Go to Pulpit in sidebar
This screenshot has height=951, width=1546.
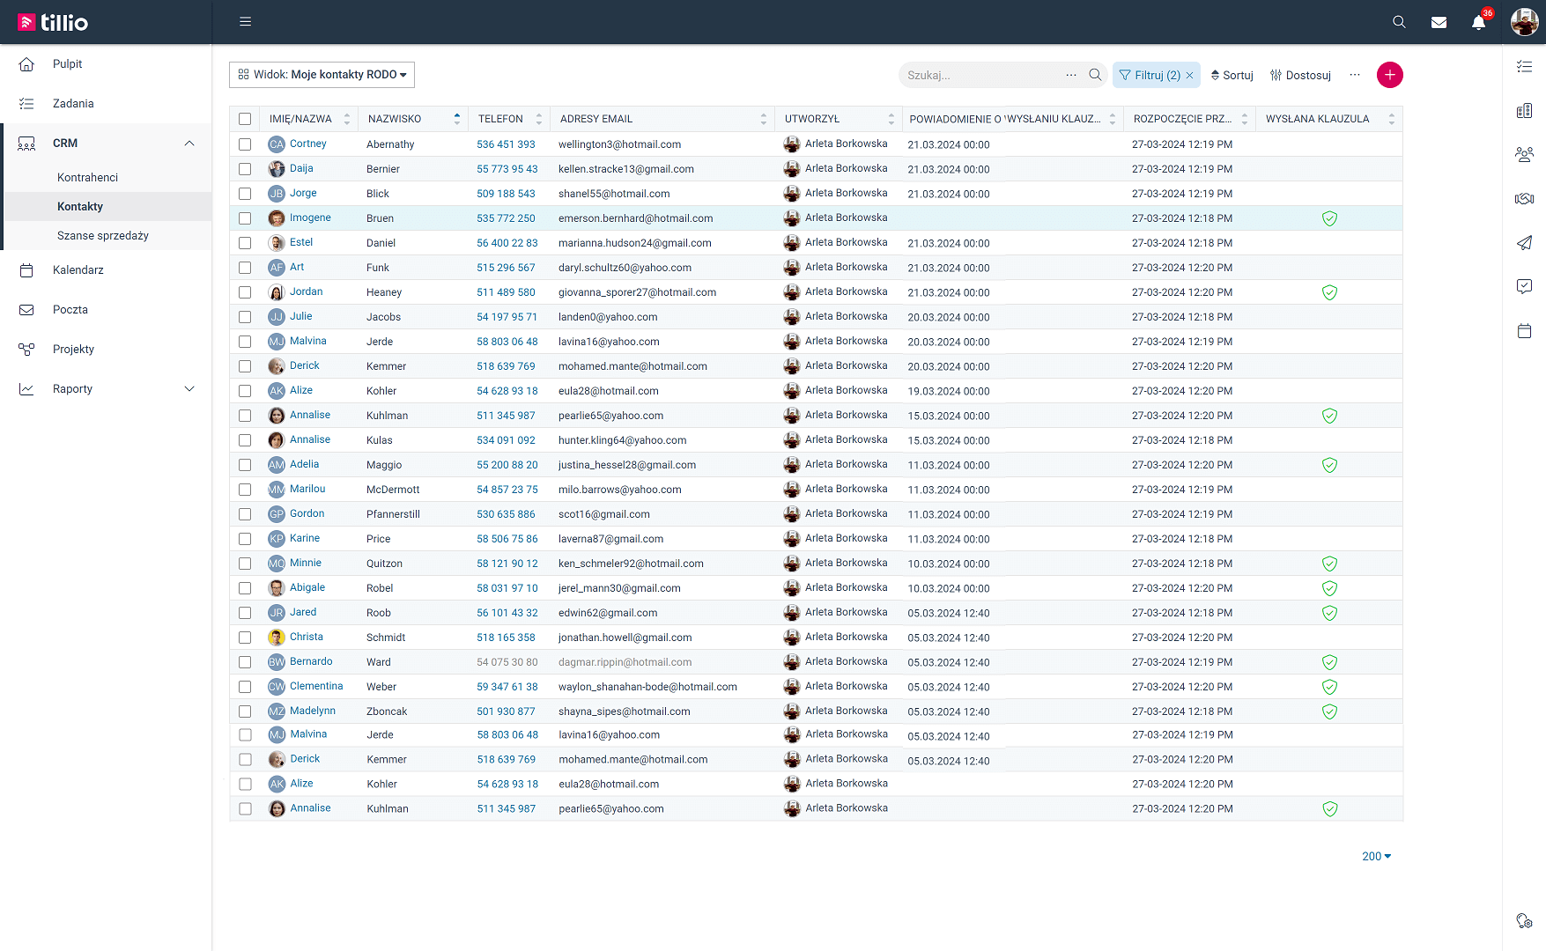pyautogui.click(x=67, y=64)
